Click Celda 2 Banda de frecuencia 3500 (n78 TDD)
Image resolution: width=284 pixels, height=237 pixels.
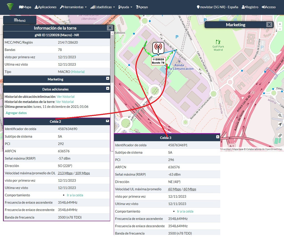click(x=70, y=217)
